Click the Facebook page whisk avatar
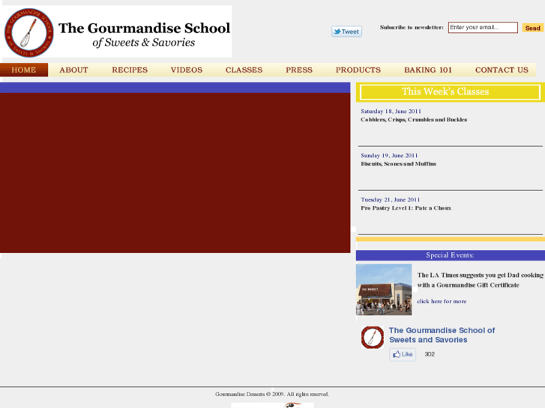This screenshot has width=545, height=408. point(373,337)
